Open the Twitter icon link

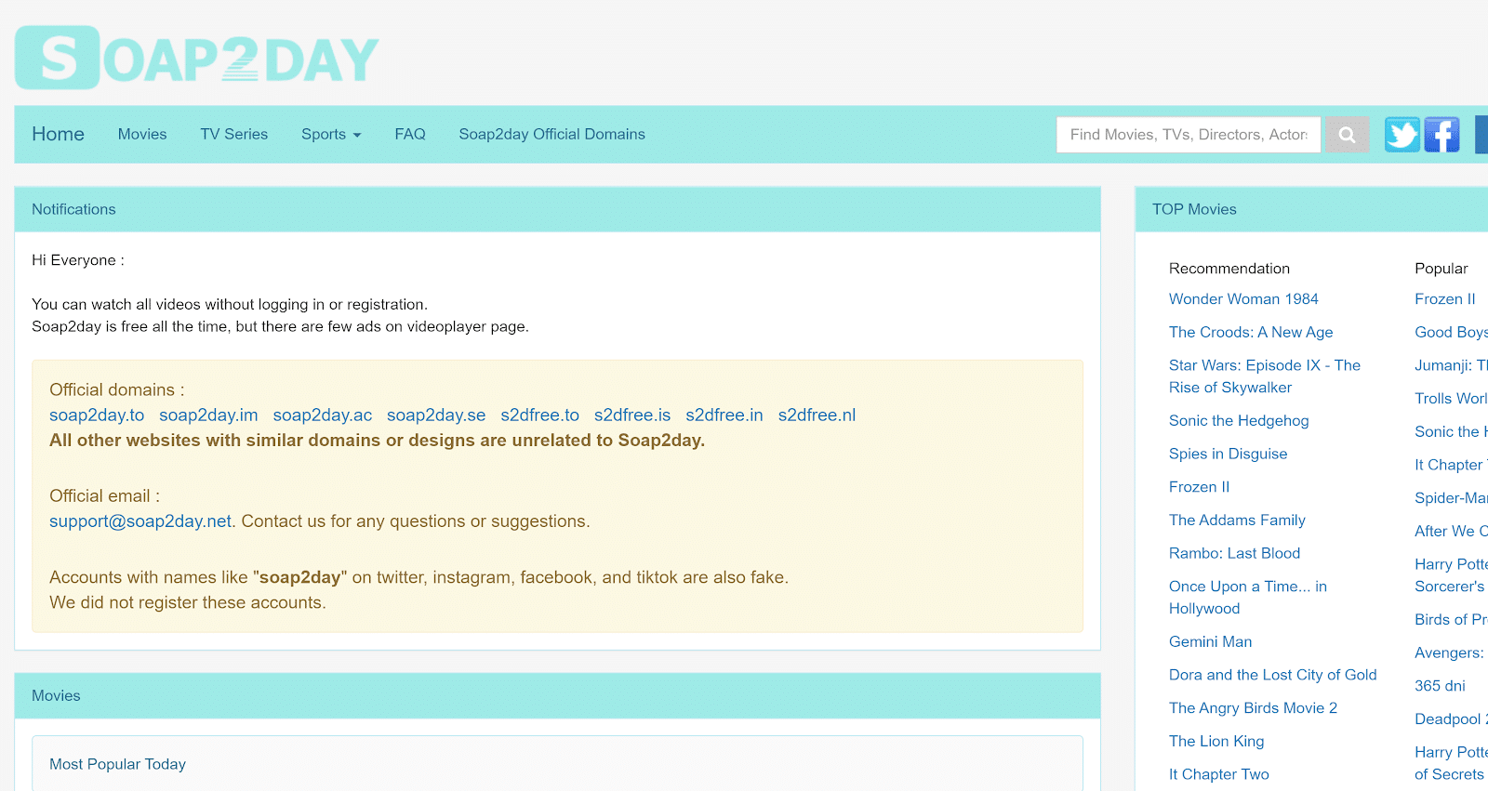click(1402, 135)
